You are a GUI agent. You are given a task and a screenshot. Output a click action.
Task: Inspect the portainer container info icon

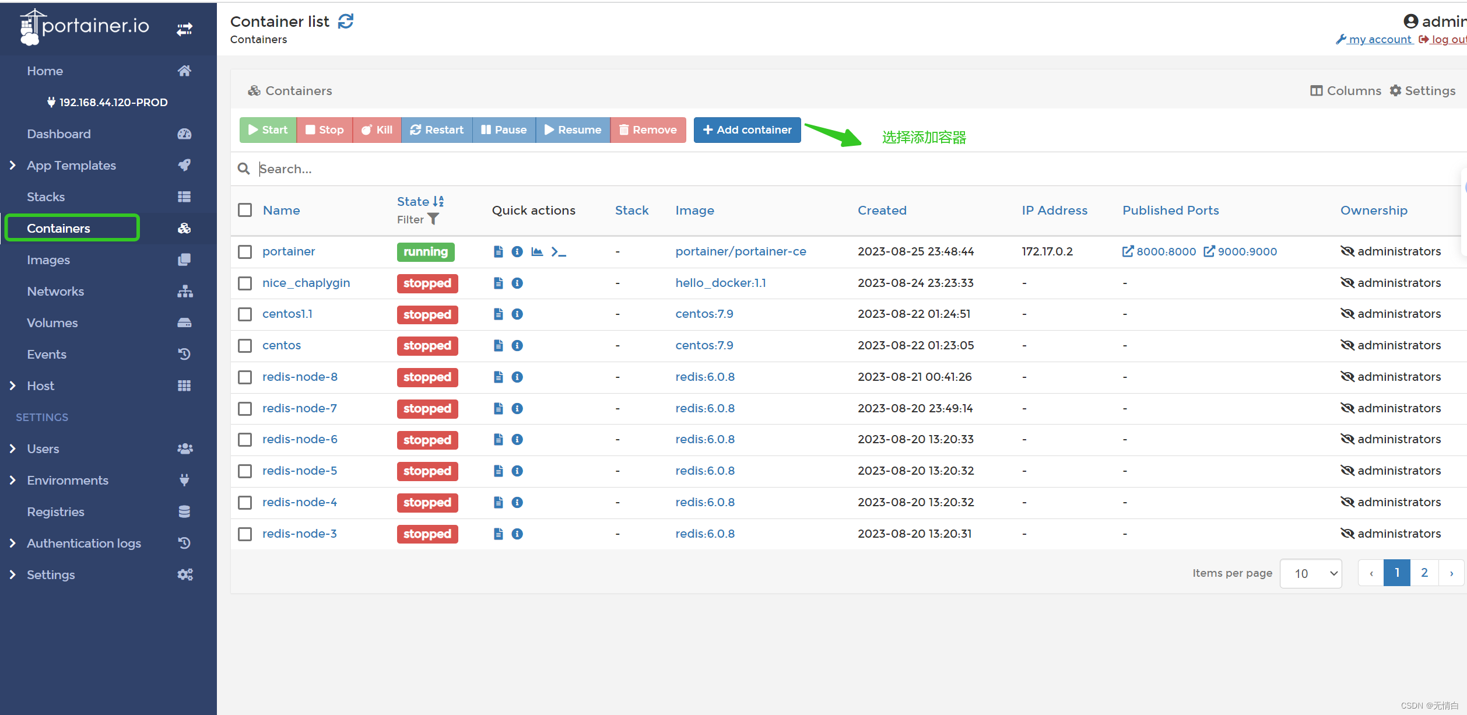coord(517,251)
